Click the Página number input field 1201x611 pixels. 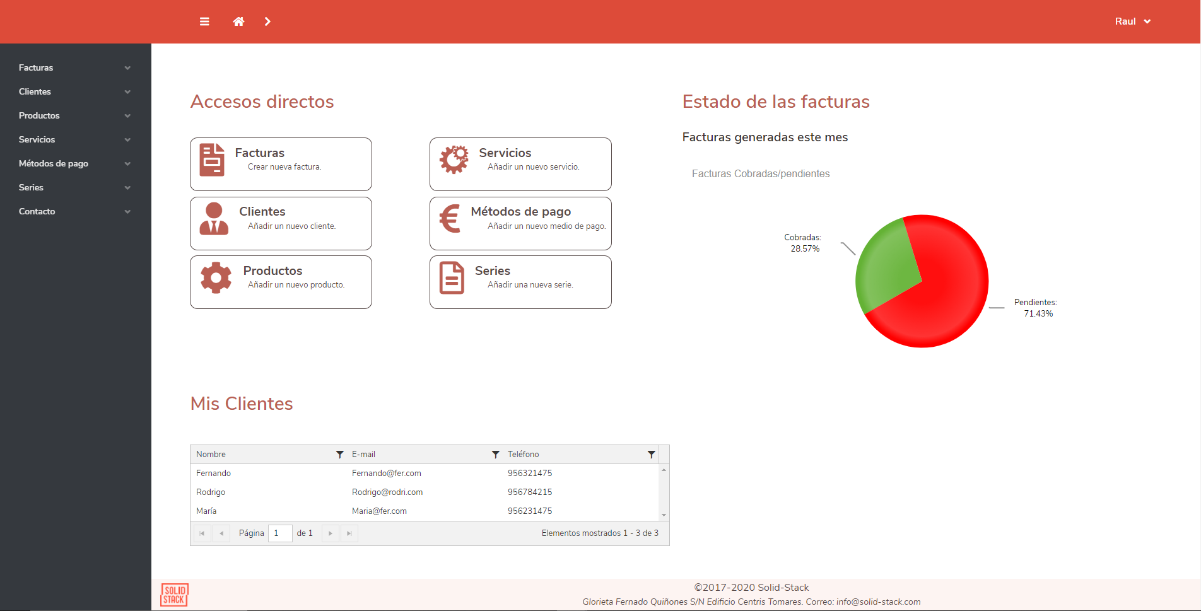(280, 533)
